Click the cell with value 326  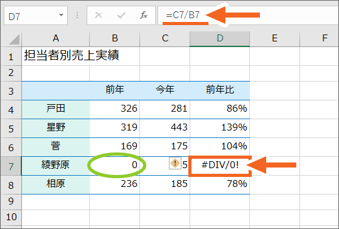tap(115, 109)
